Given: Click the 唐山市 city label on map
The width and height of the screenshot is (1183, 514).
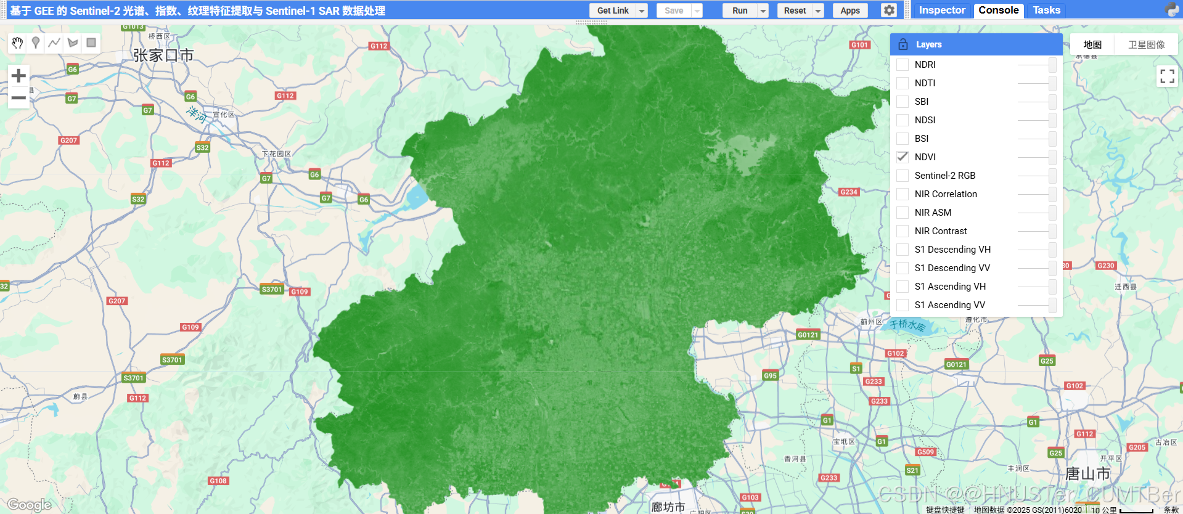Looking at the screenshot, I should point(1087,473).
